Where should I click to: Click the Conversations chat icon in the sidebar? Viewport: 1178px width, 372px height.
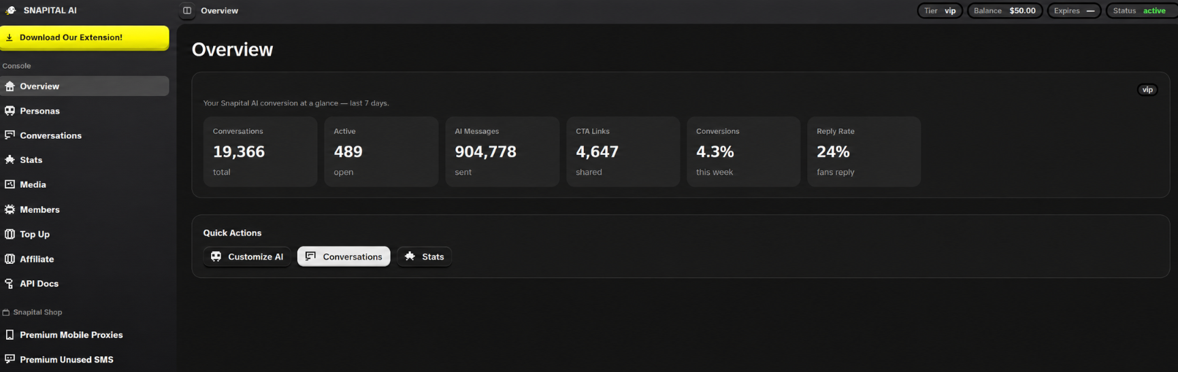click(x=10, y=135)
